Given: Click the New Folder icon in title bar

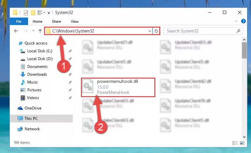Looking at the screenshot, I should point(33,12).
